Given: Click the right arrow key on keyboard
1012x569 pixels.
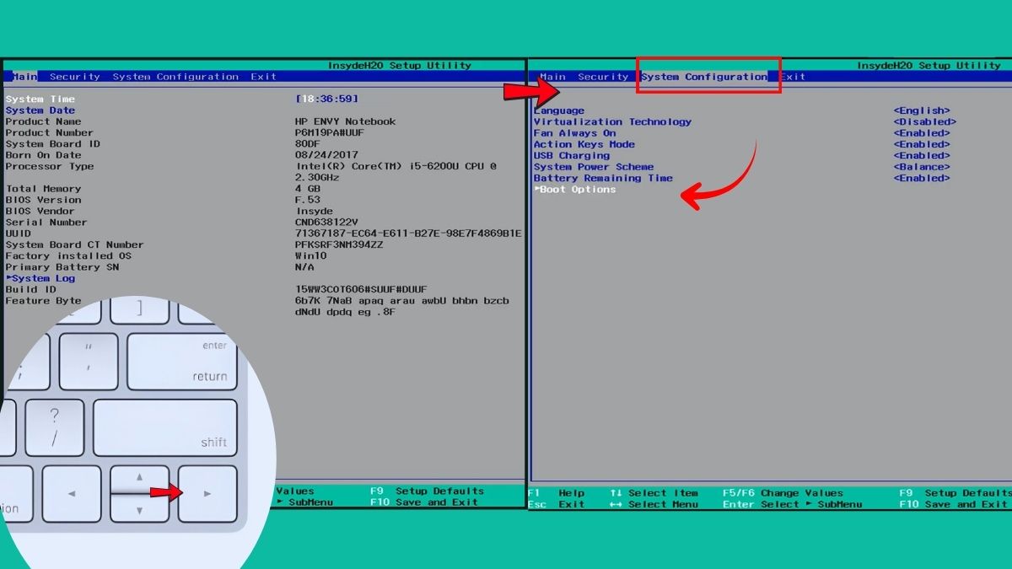Looking at the screenshot, I should tap(207, 493).
